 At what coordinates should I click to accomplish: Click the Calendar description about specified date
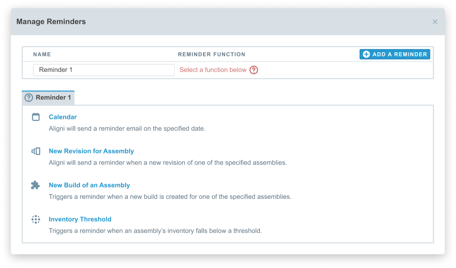(127, 129)
